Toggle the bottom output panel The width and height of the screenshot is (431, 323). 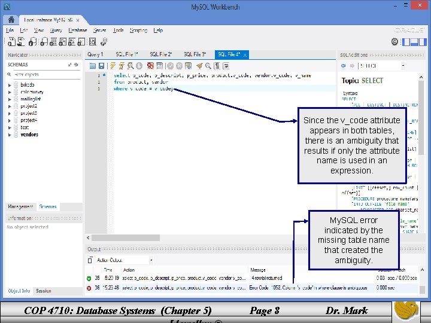click(414, 42)
